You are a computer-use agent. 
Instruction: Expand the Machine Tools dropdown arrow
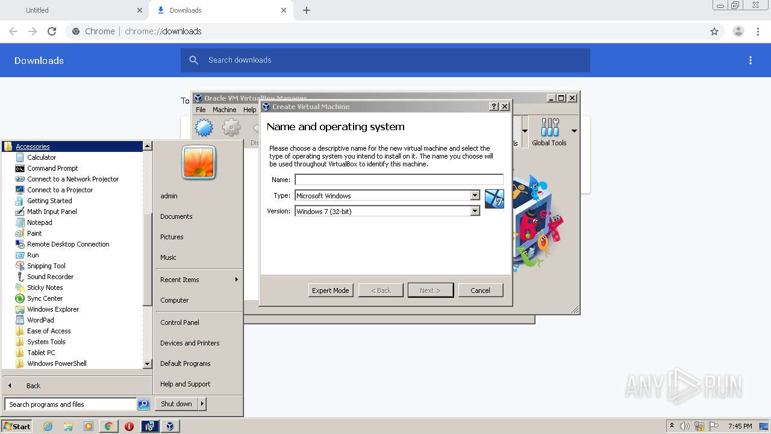pyautogui.click(x=525, y=131)
